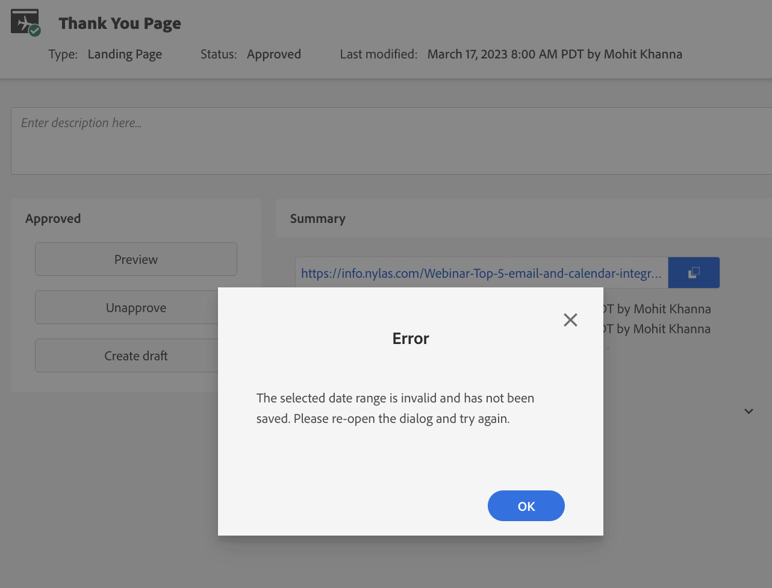Click the Summary panel header
Screen dimensions: 772x588
click(317, 218)
